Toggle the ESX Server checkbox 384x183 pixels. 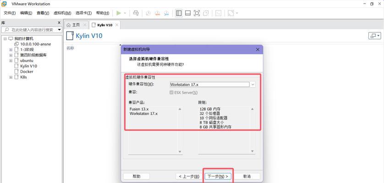tap(171, 93)
